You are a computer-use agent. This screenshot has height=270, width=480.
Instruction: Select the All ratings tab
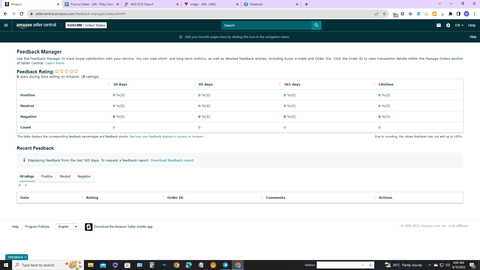27,176
